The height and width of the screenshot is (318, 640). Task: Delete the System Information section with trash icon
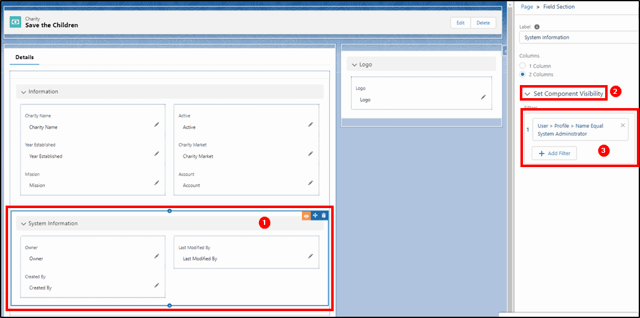coord(324,216)
